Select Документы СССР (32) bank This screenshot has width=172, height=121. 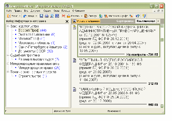(35, 51)
